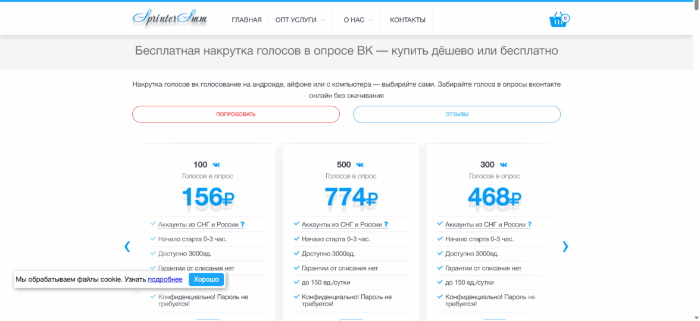Click Начало старта 0-3 час. in 468₽ card

click(x=480, y=239)
